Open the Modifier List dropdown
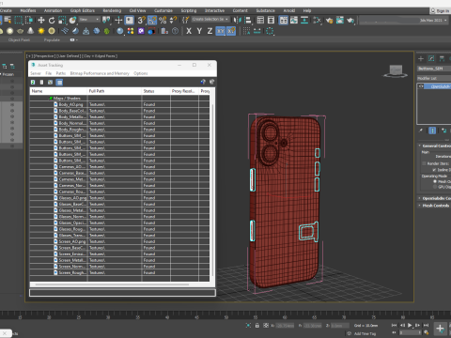451x338 pixels. pos(434,78)
